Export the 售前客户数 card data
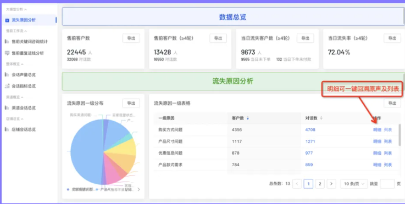Viewport: 405px width, 204px height. pos(131,38)
